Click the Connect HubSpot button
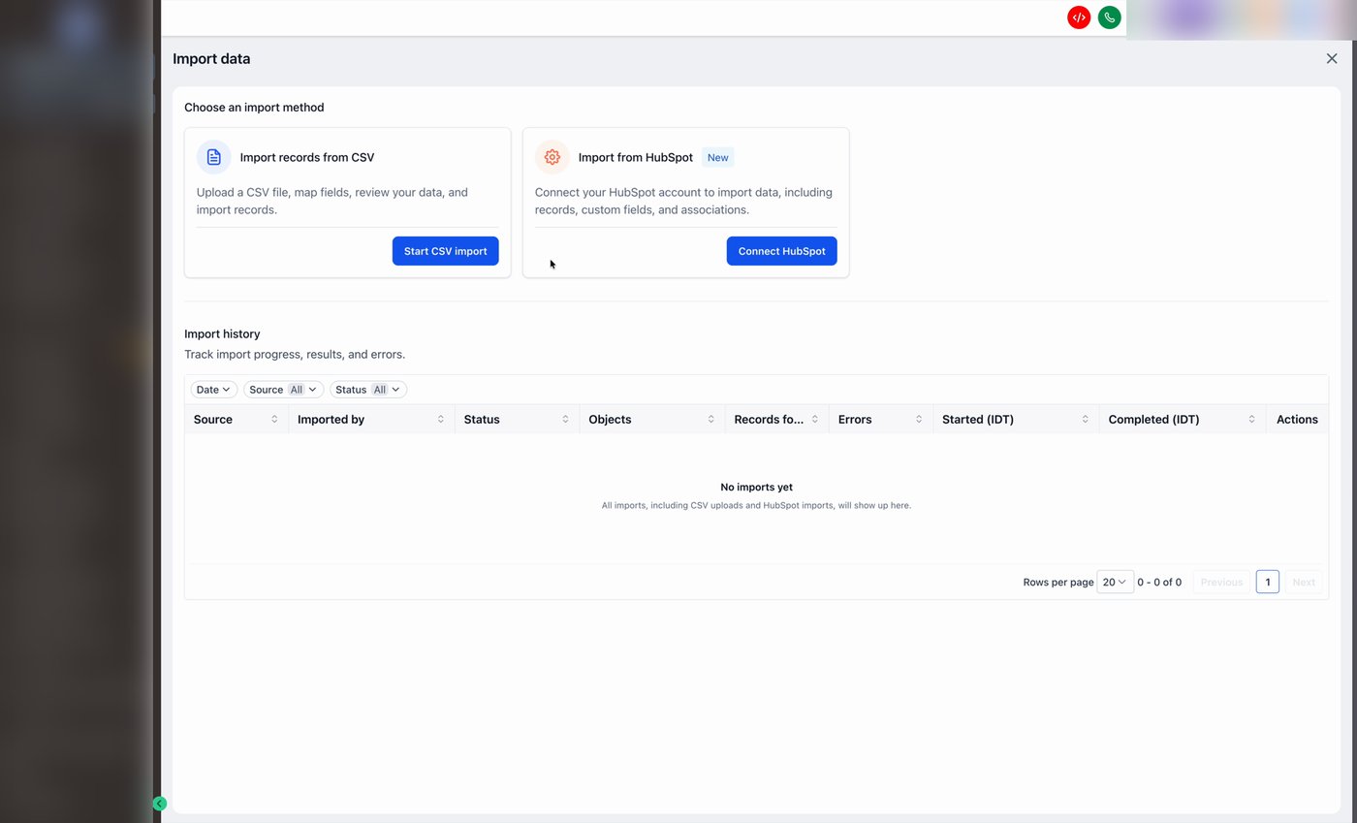This screenshot has height=823, width=1357. 781,250
